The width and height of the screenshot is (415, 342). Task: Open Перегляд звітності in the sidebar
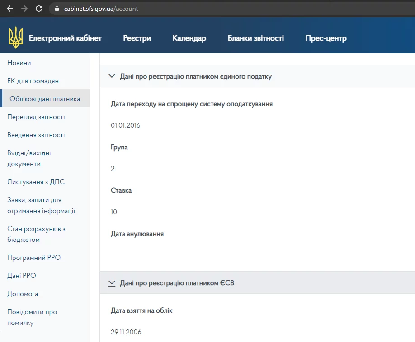pyautogui.click(x=36, y=117)
